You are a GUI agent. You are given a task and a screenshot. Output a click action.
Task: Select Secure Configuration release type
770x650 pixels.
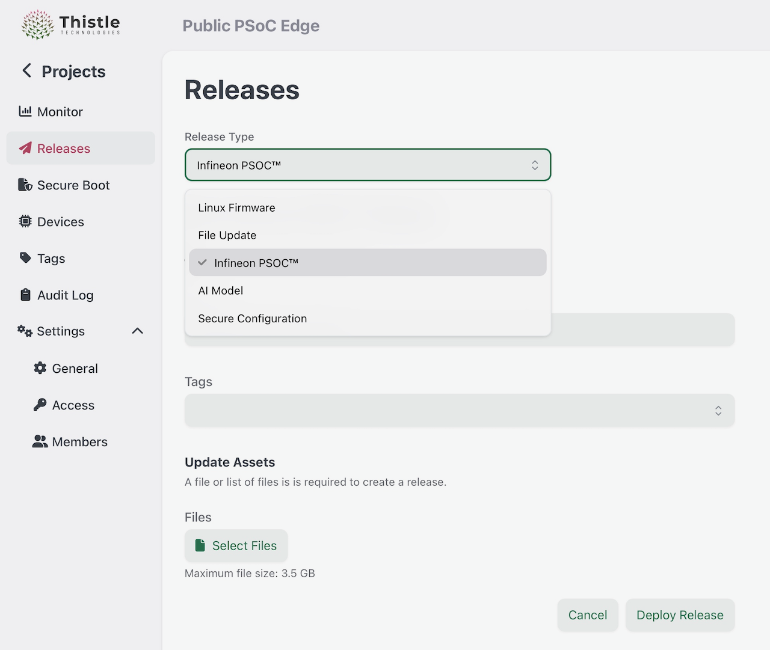point(252,318)
